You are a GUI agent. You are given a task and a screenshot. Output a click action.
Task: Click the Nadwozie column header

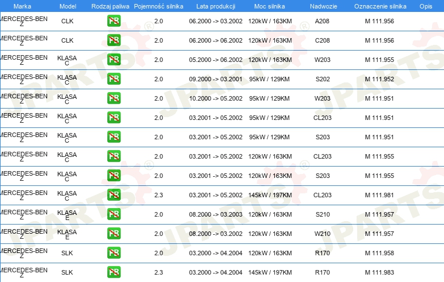coord(324,6)
